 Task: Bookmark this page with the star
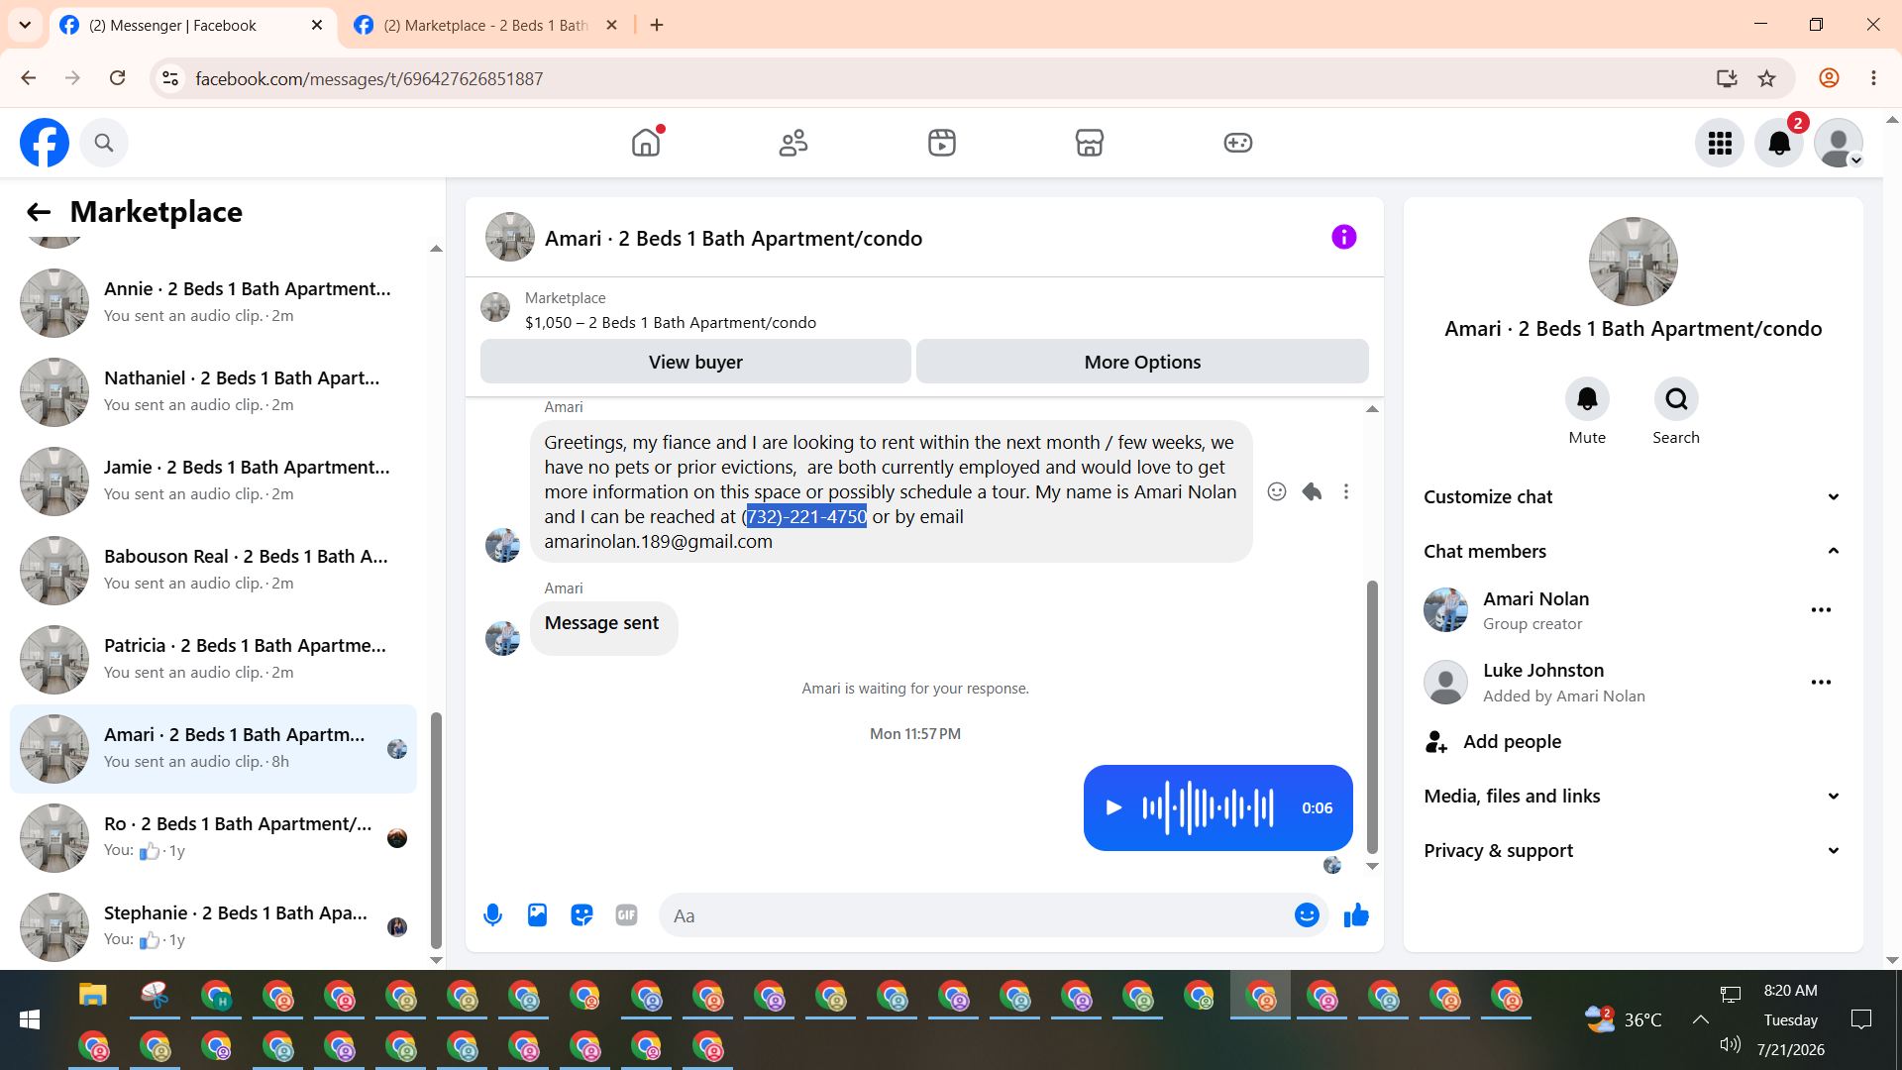tap(1766, 78)
